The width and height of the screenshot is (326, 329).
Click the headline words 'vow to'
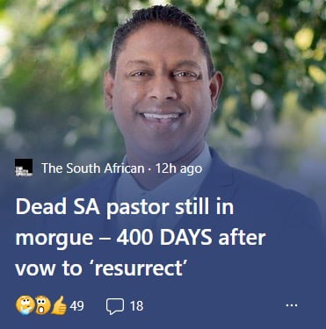[x=48, y=269]
